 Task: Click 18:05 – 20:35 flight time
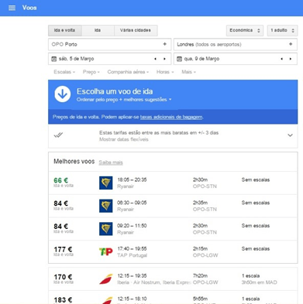pyautogui.click(x=132, y=179)
